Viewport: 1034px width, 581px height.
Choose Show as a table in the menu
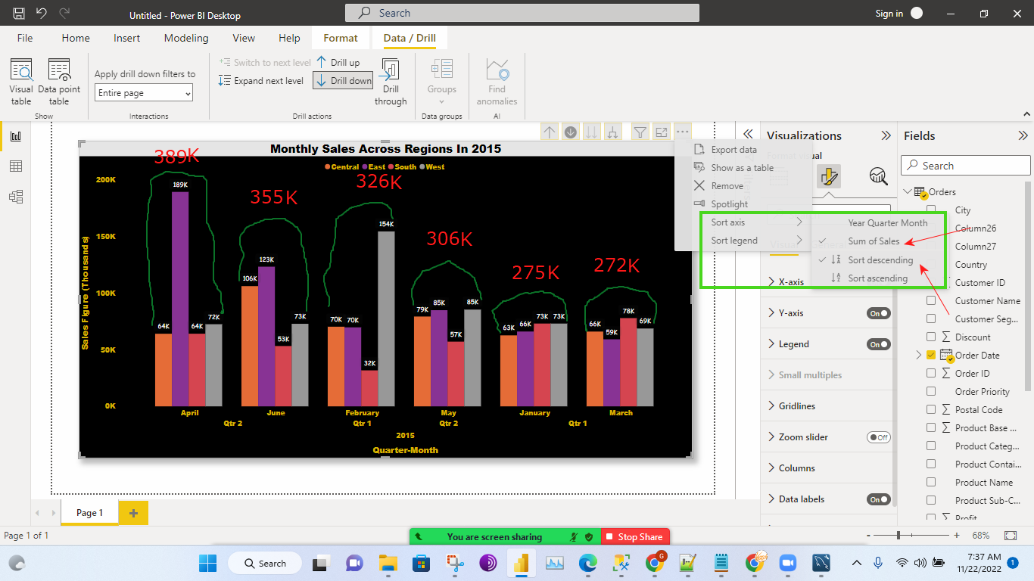(x=742, y=168)
